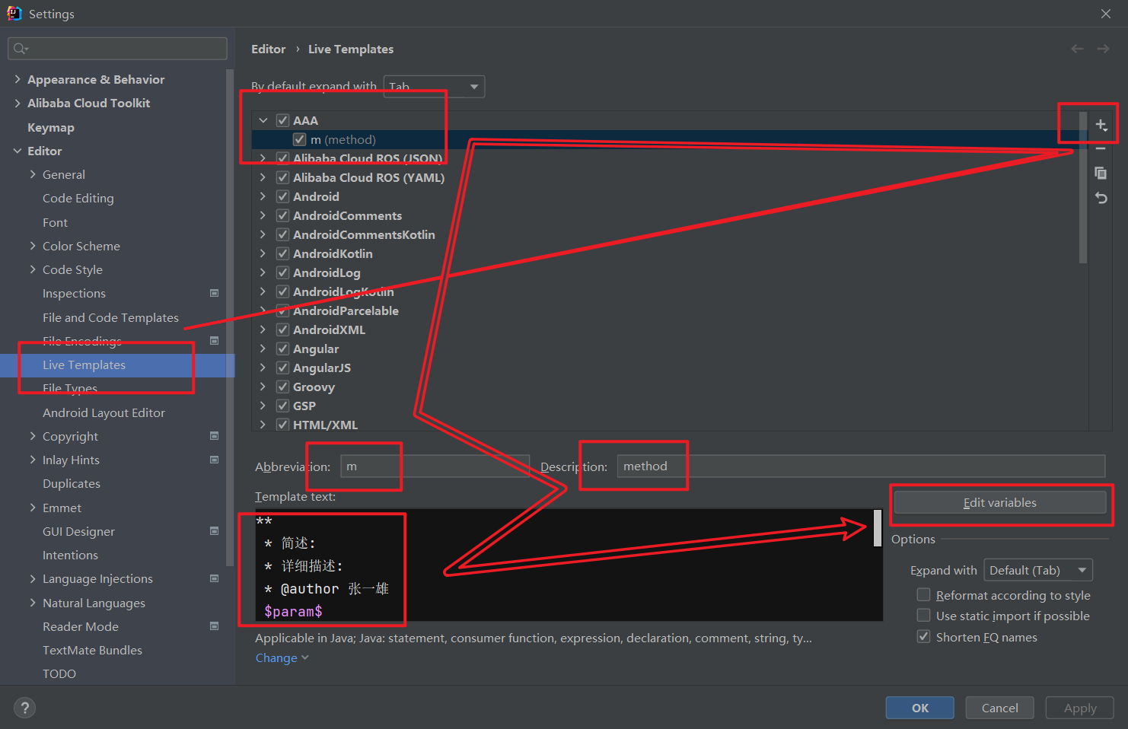Screen dimensions: 1128x729
Task: Click the project-level icon beside Inspections
Action: pos(214,293)
